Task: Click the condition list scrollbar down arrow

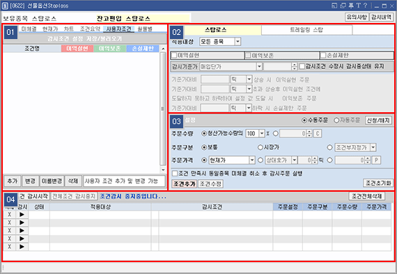Action: coord(163,170)
